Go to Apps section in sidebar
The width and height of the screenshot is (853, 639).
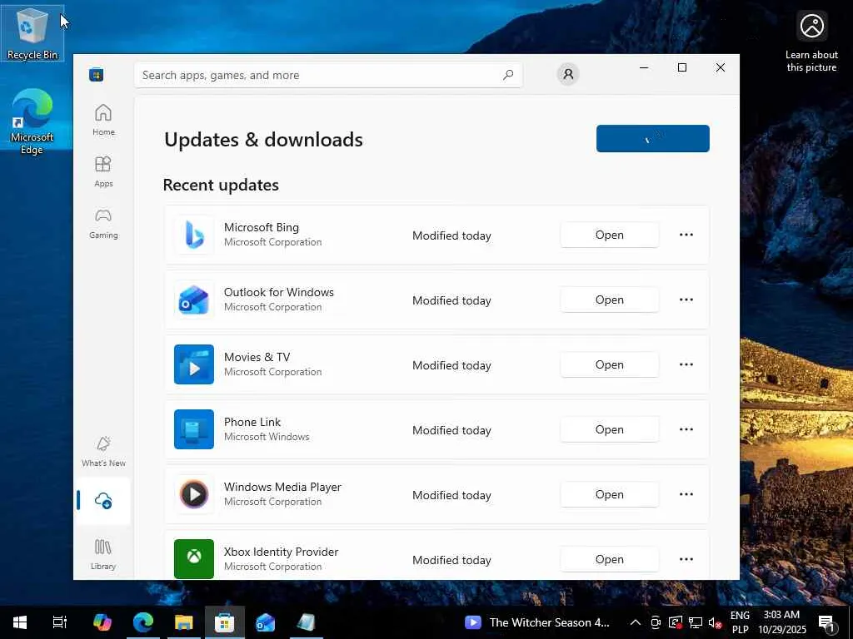click(103, 171)
